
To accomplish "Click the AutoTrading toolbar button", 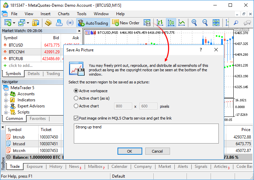I will 93,23.
